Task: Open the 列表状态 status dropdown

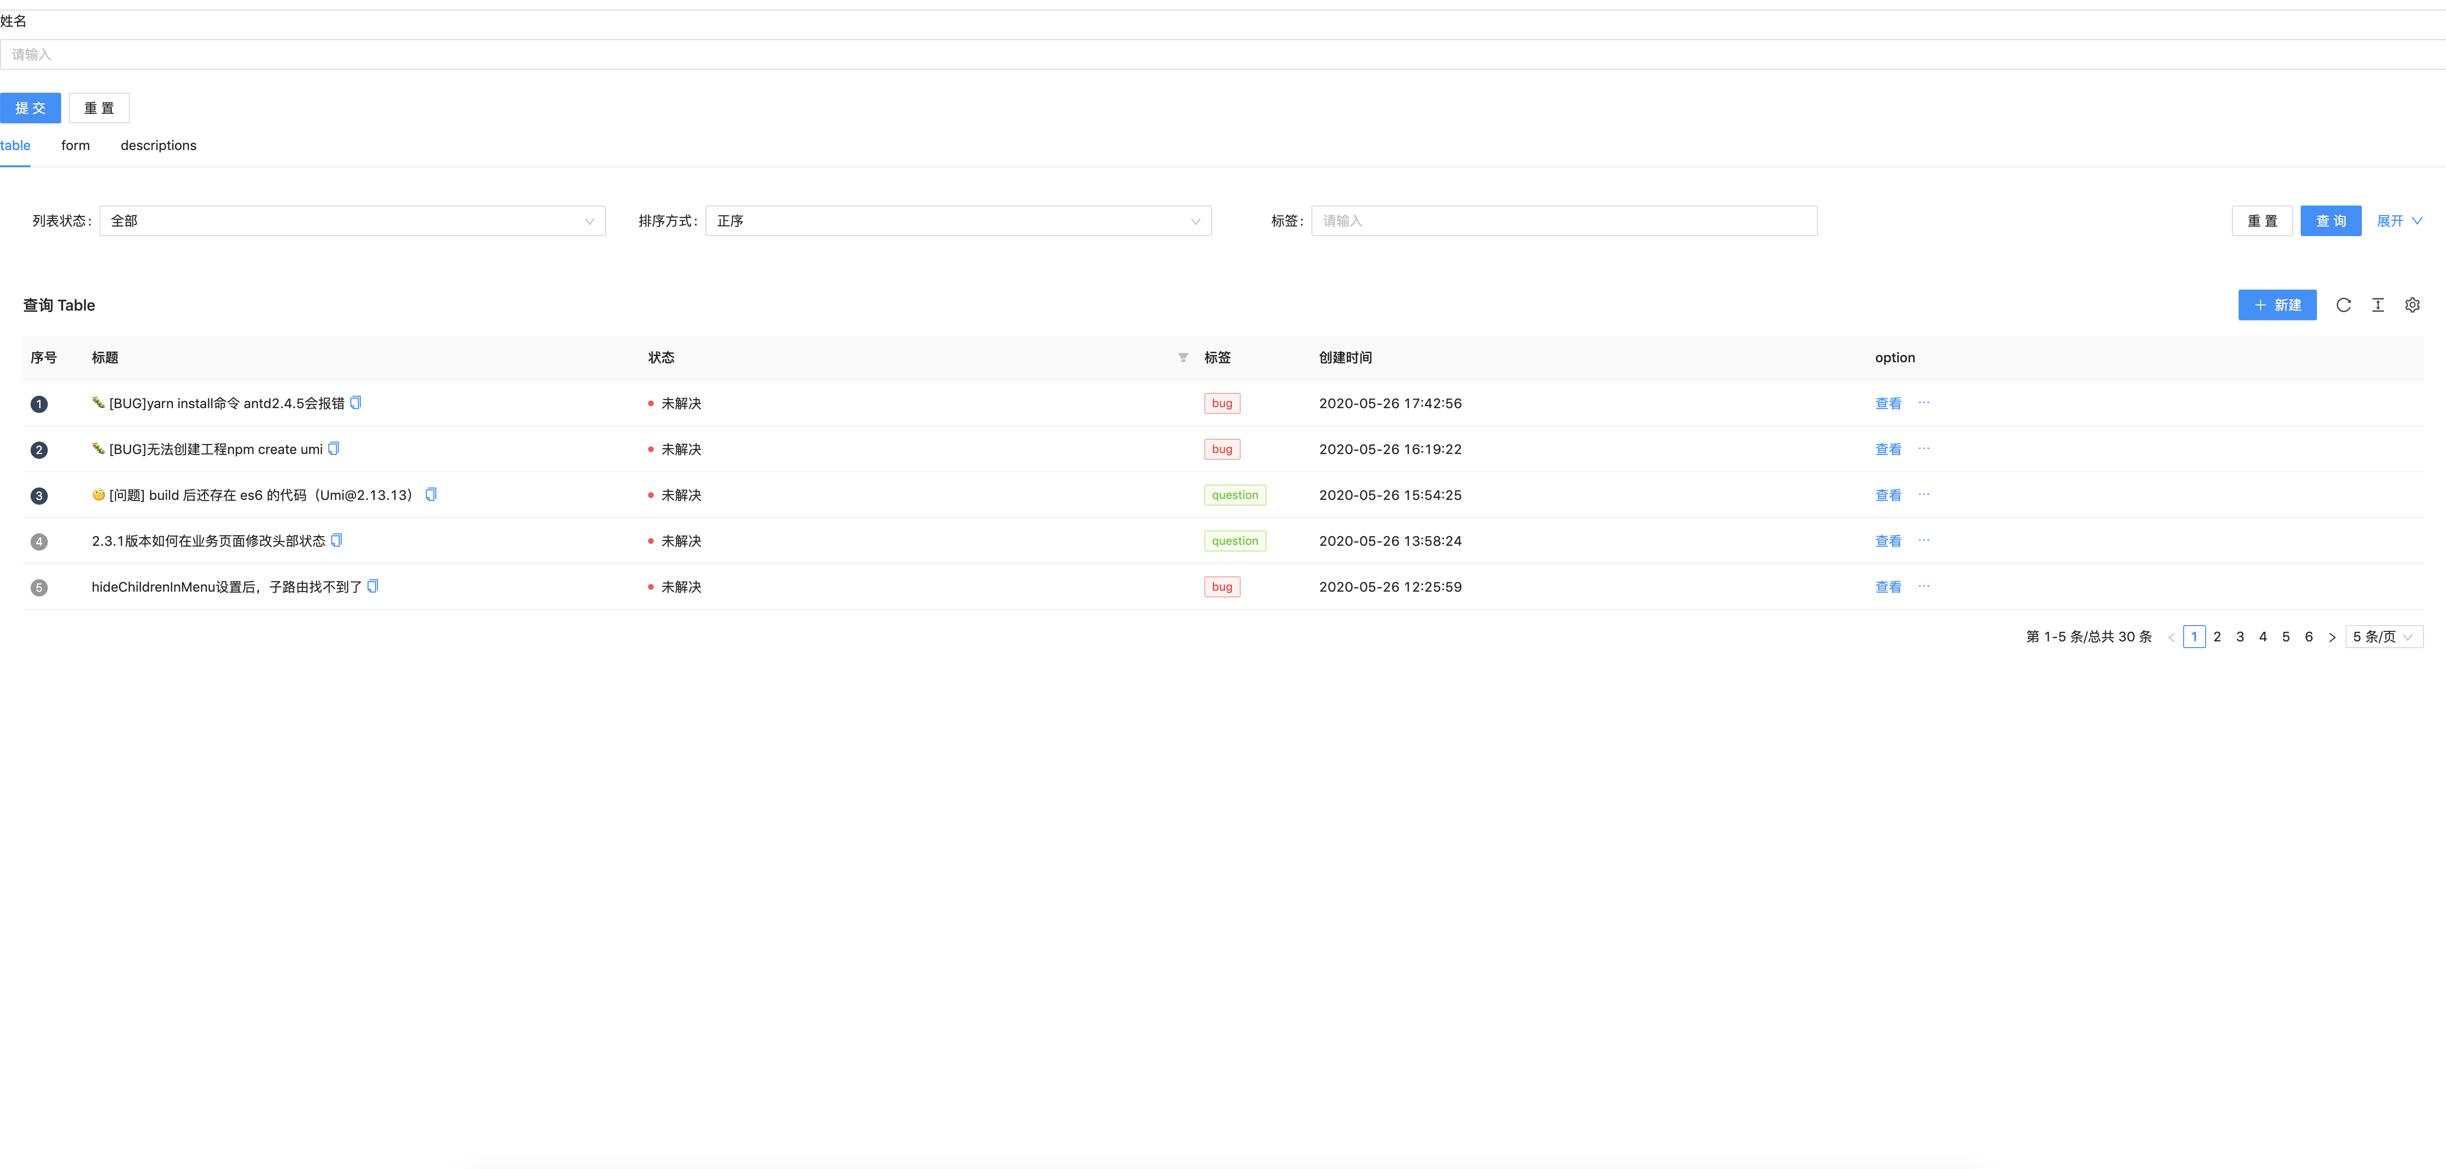Action: 351,220
